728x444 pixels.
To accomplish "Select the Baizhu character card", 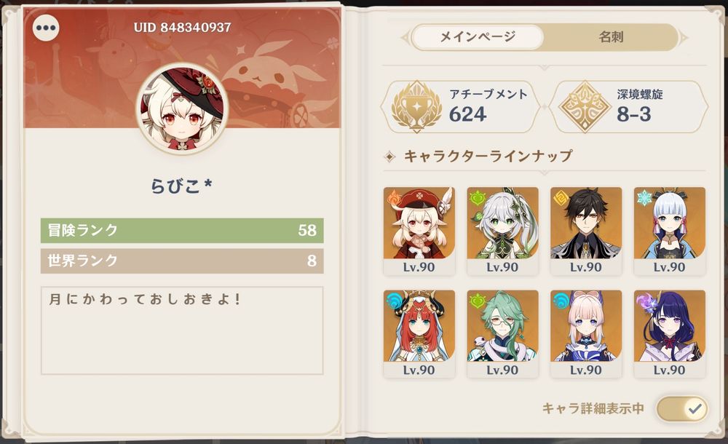I will point(503,334).
